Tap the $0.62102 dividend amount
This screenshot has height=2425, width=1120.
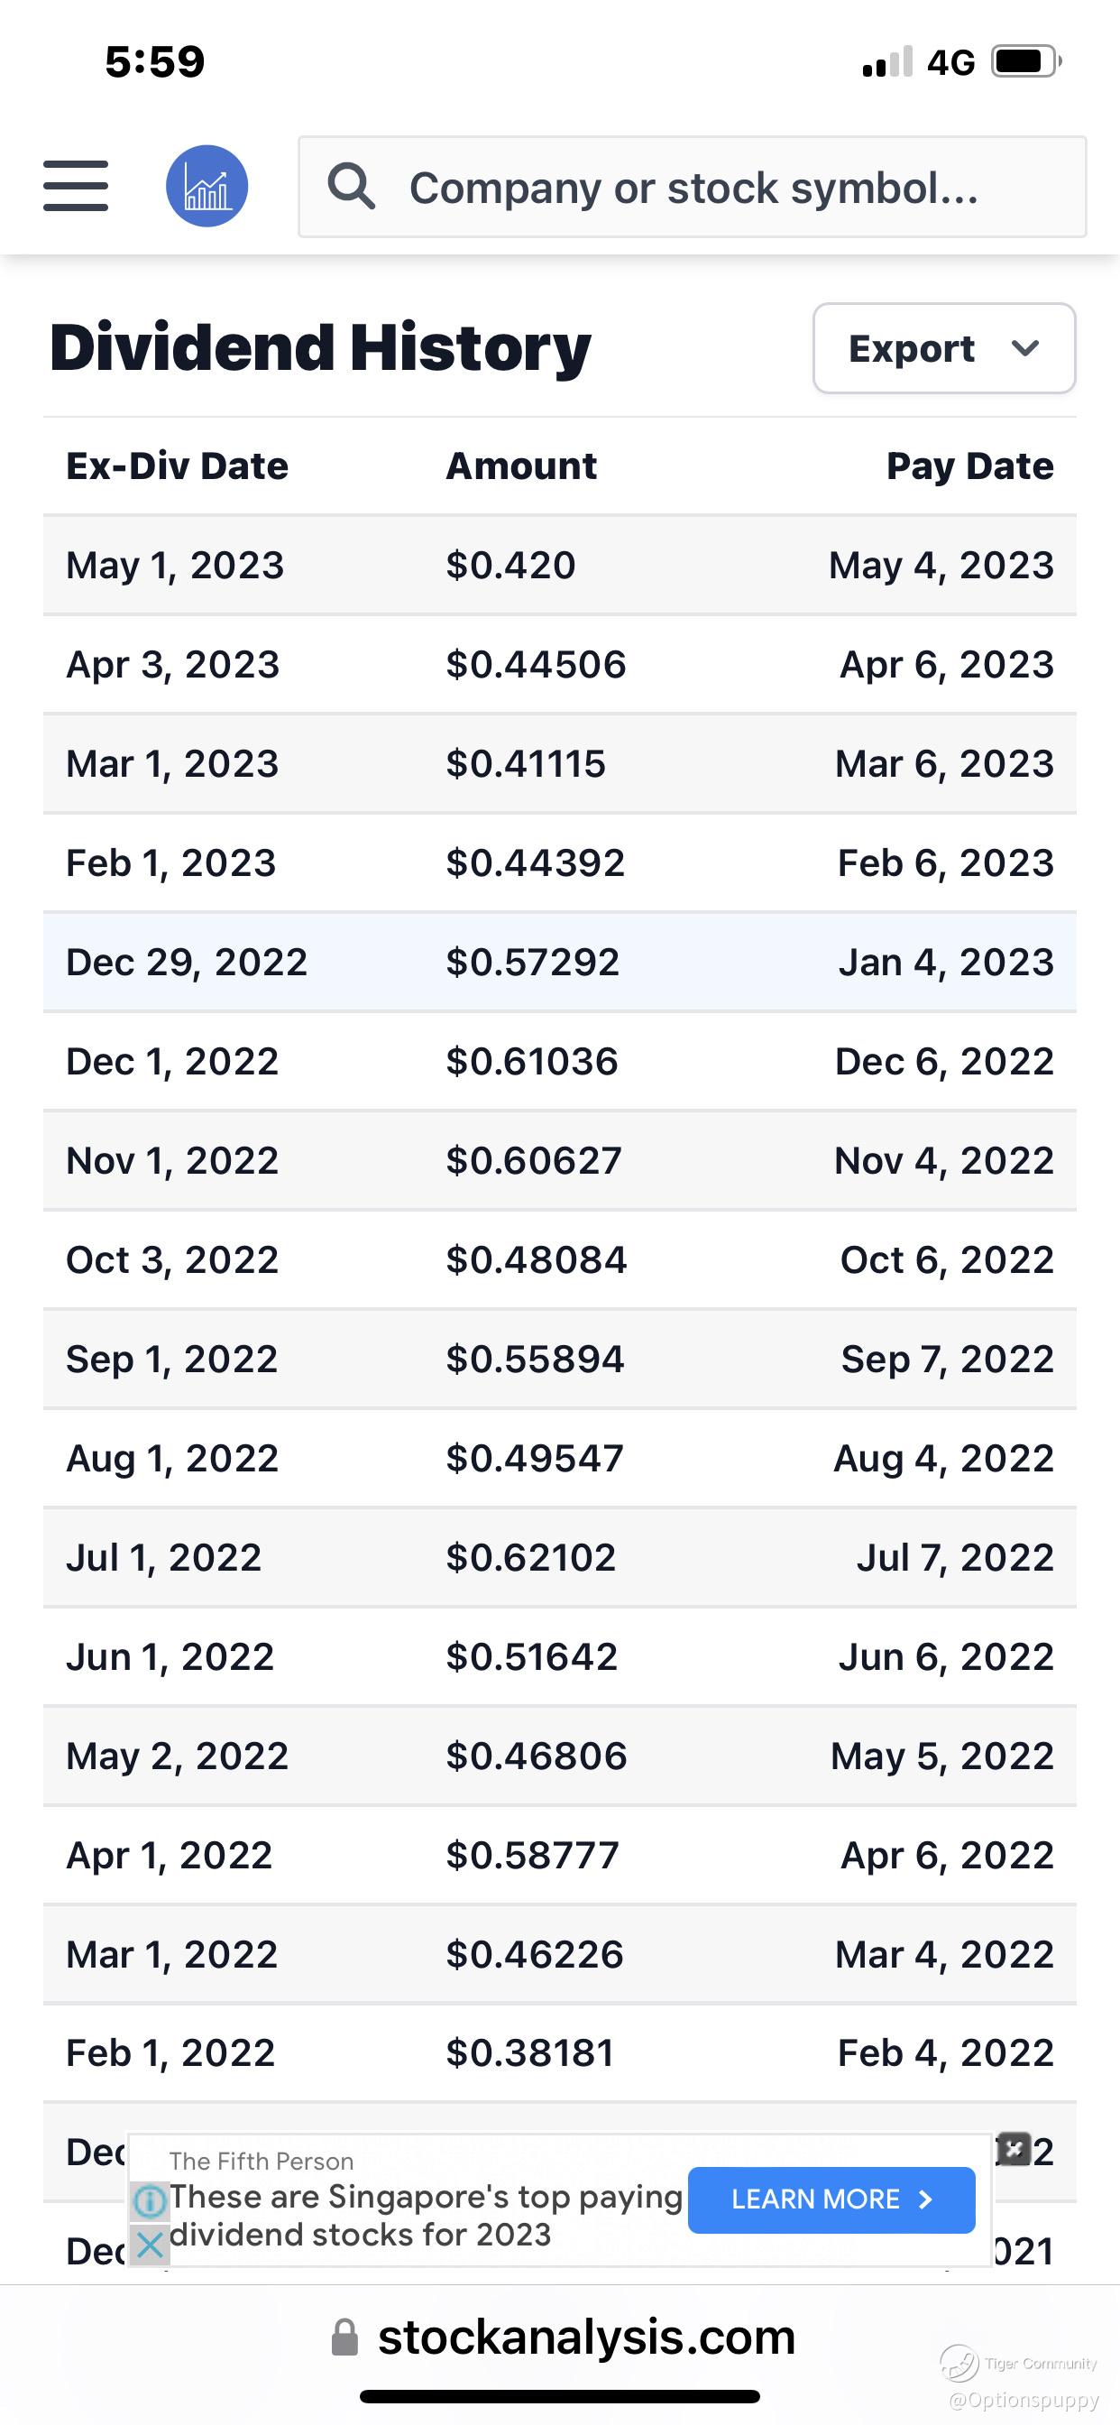tap(530, 1558)
